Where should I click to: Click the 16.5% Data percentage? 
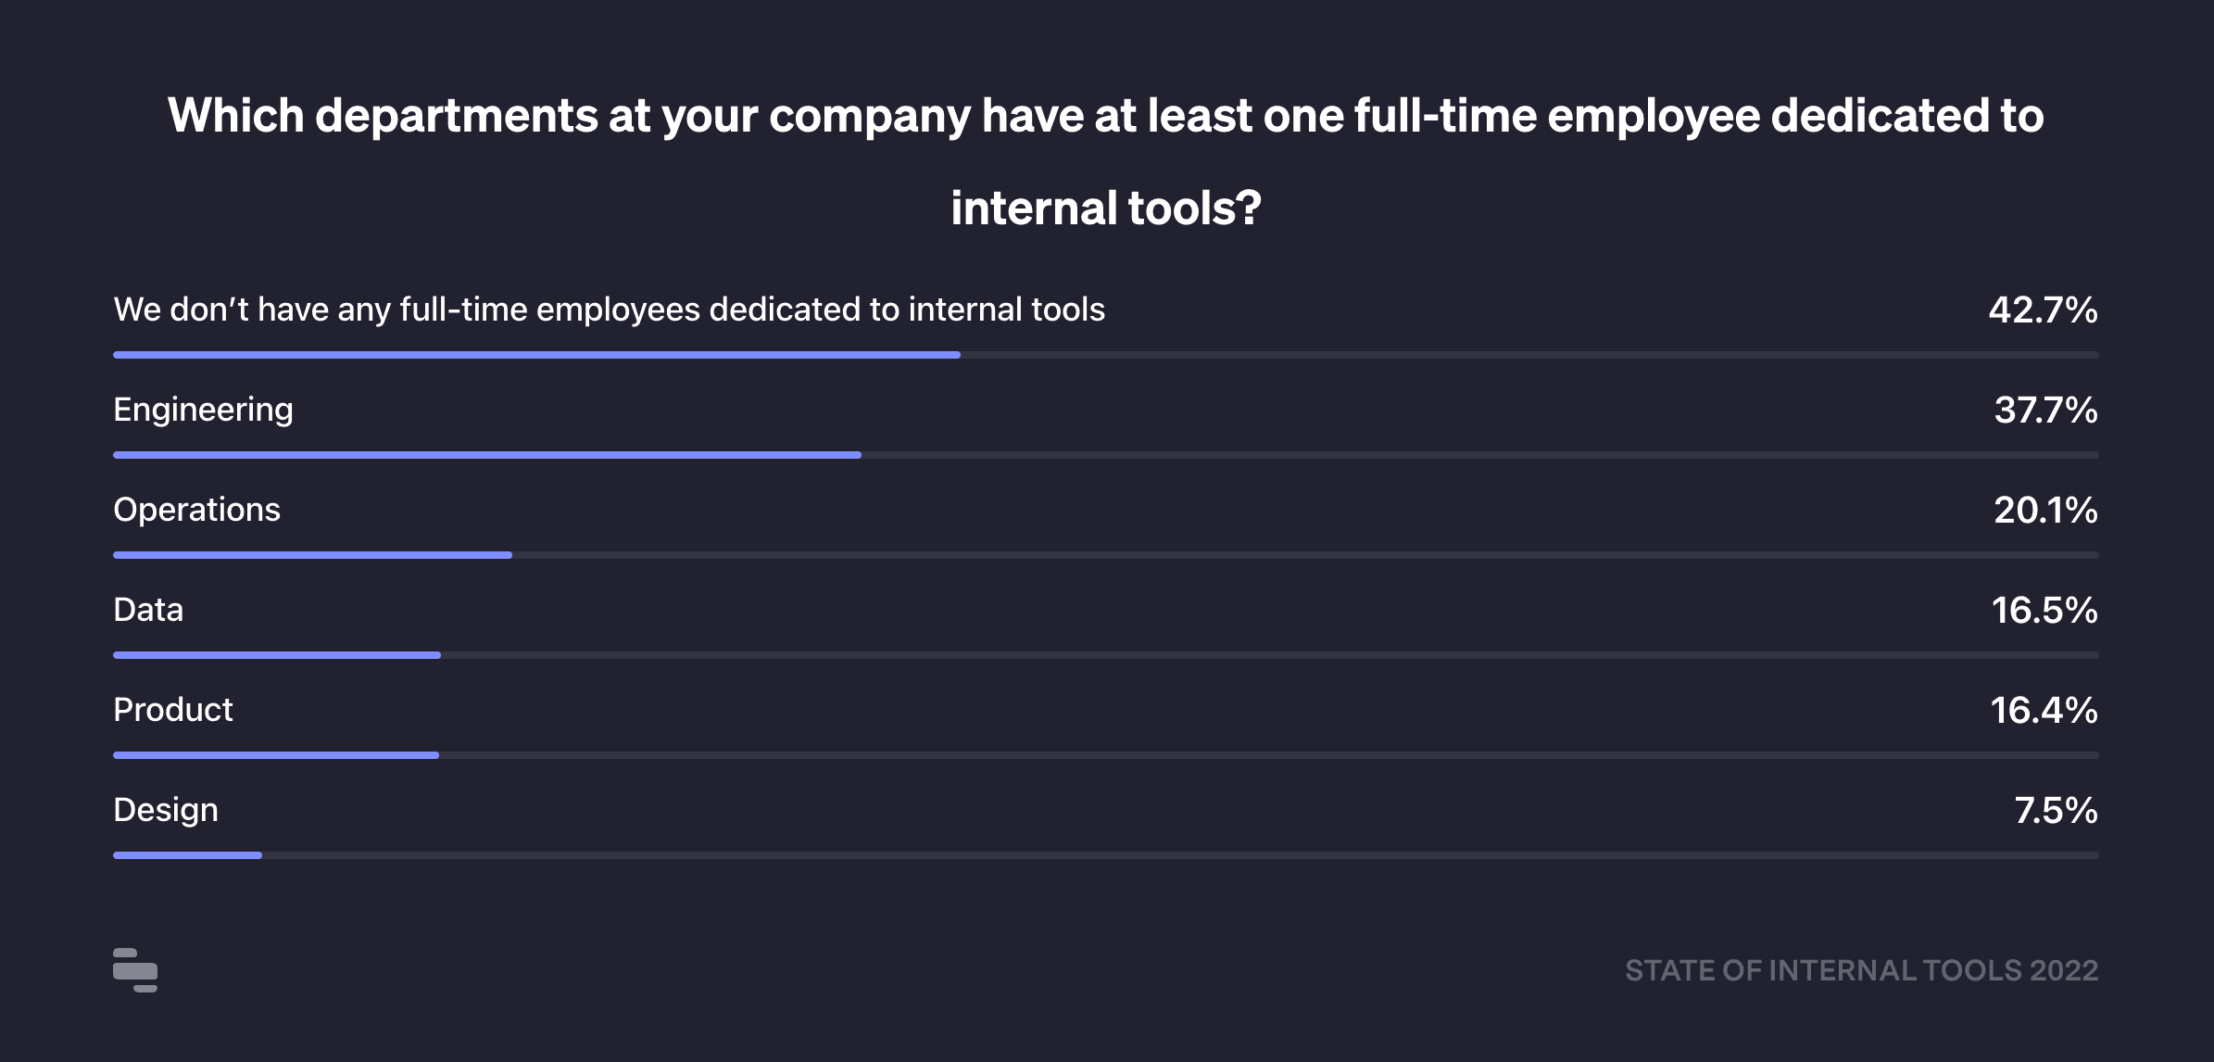(x=2044, y=610)
